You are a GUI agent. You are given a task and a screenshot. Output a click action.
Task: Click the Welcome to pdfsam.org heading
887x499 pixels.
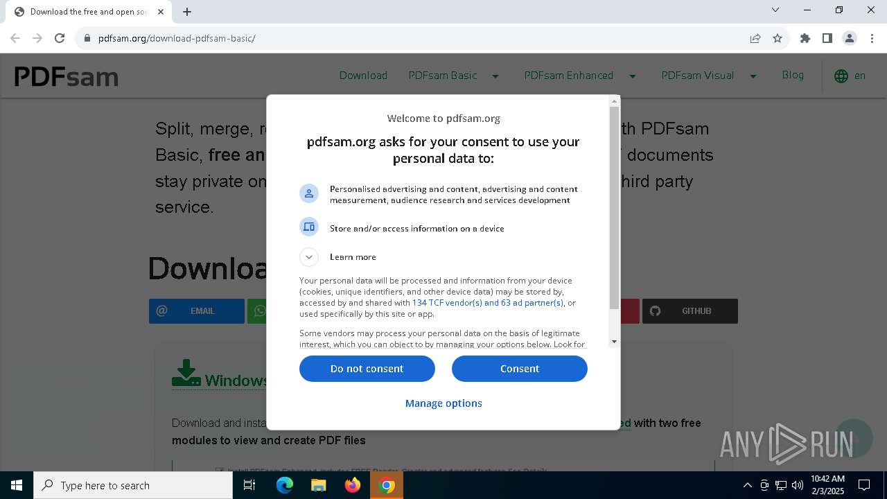443,119
